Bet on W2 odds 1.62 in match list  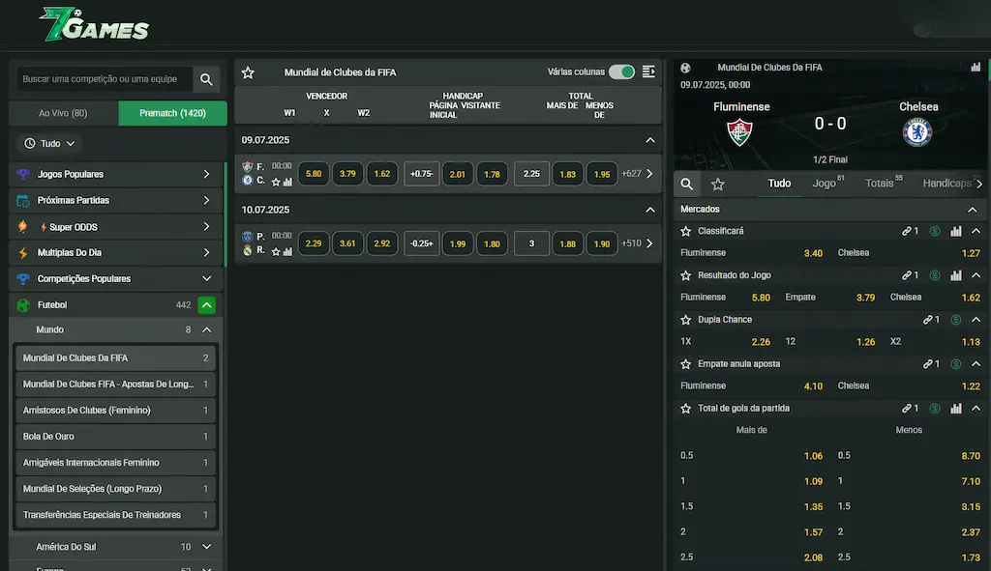click(381, 174)
